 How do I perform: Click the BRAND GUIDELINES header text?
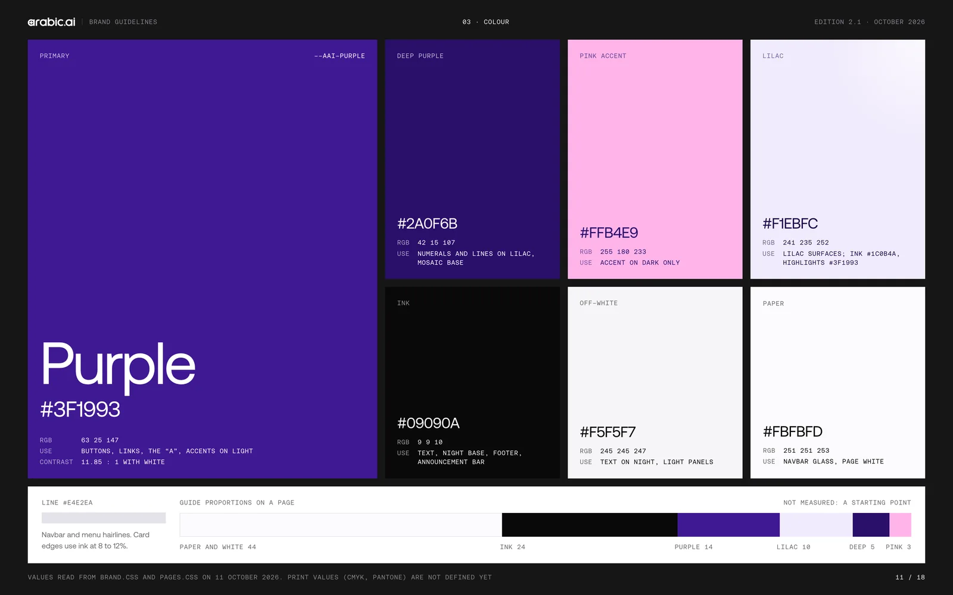123,22
